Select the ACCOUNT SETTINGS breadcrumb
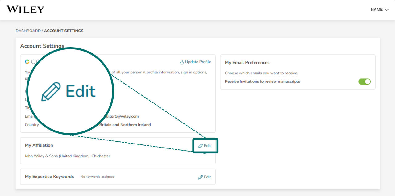395x196 pixels. click(x=64, y=31)
